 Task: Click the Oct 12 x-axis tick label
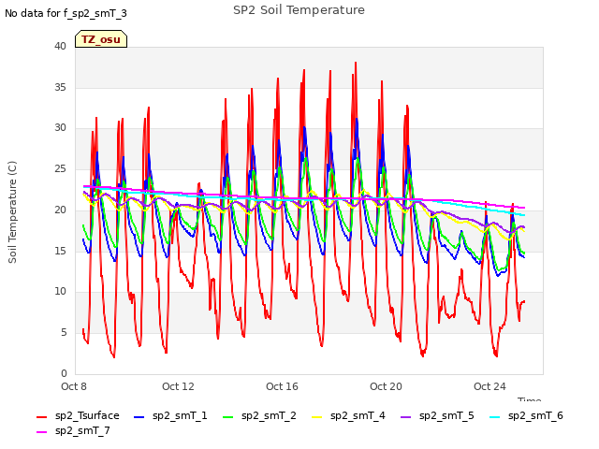pyautogui.click(x=178, y=386)
